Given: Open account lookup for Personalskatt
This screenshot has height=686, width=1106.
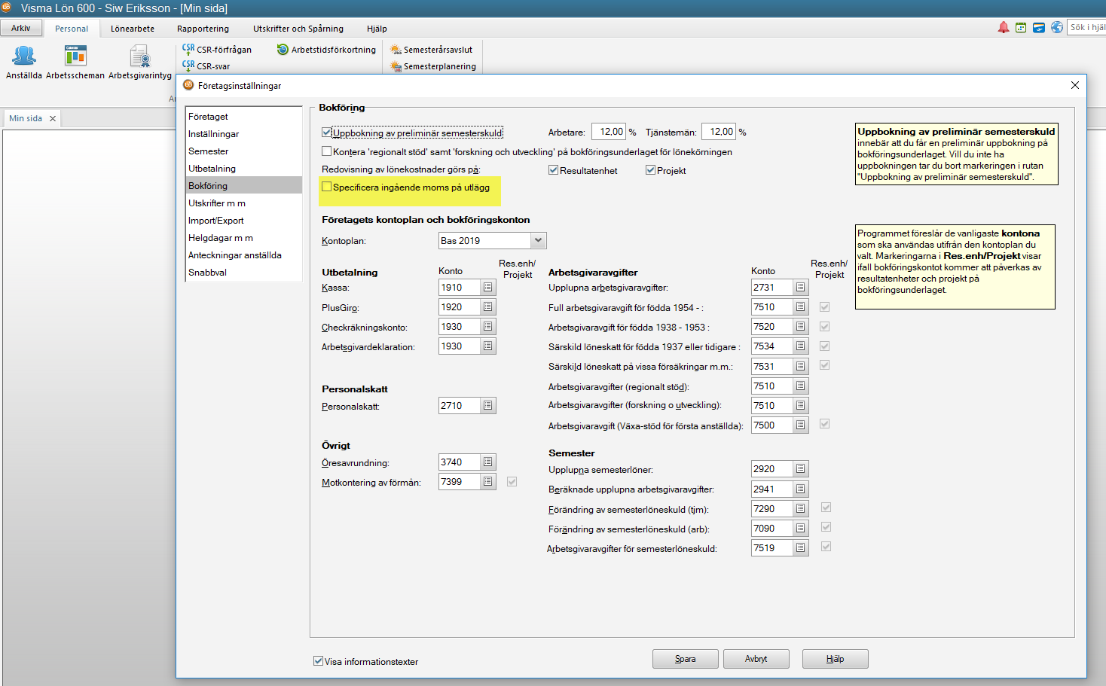Looking at the screenshot, I should tap(488, 406).
